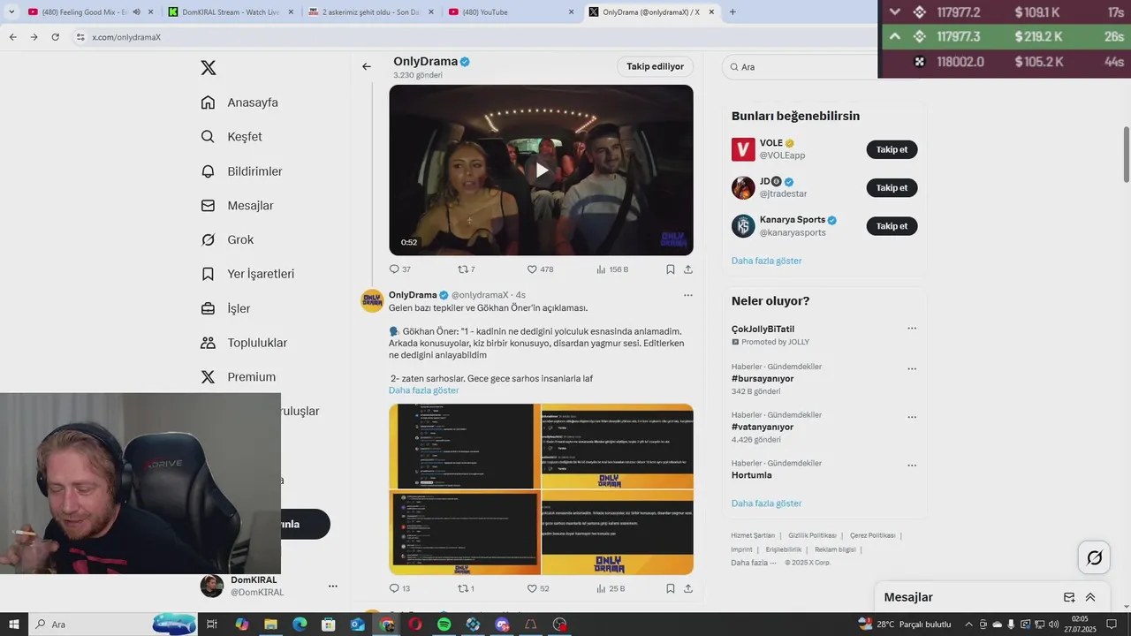Expand the Mesajlar drawer
Image resolution: width=1131 pixels, height=636 pixels.
coord(1090,597)
